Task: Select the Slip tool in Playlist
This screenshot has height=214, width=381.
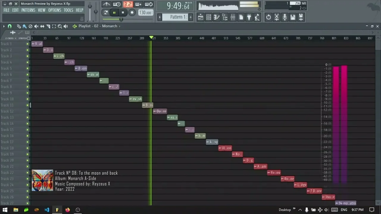Action: coord(42,26)
